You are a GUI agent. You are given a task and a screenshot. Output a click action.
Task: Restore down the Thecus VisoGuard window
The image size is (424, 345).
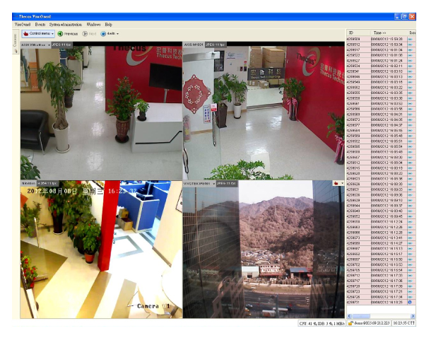click(405, 16)
